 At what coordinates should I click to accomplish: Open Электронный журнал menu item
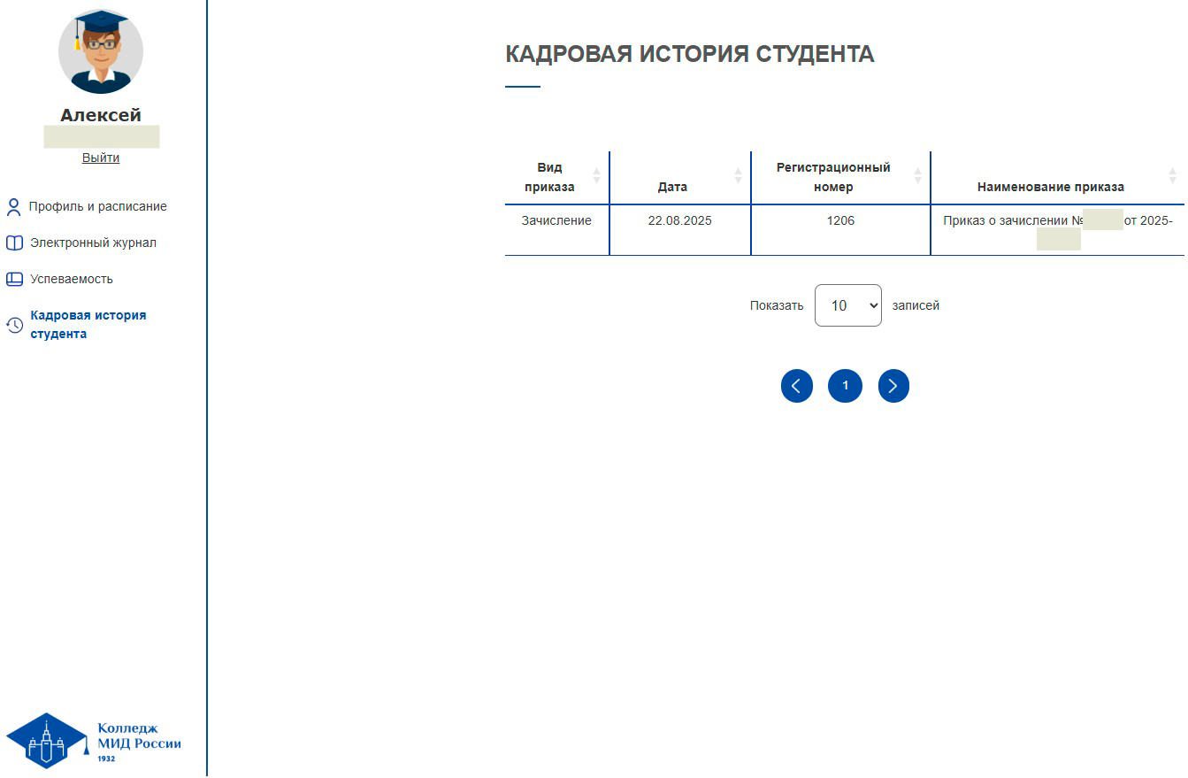pos(93,243)
